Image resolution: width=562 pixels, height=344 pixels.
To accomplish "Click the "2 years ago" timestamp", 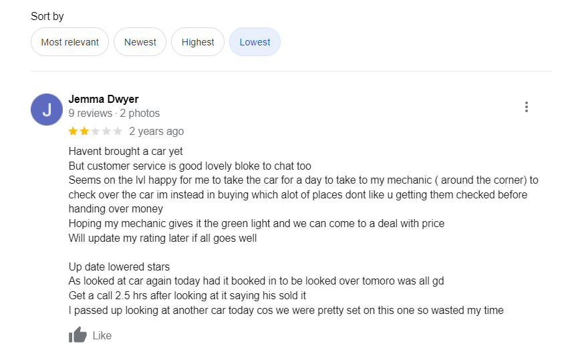I will coord(156,132).
